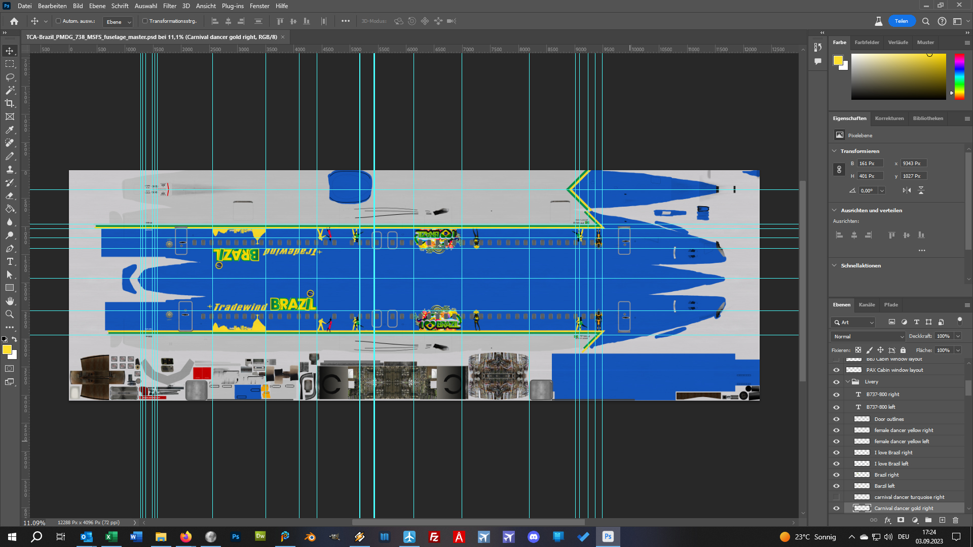Select the Zoom tool
Viewport: 973px width, 547px height.
pos(10,314)
